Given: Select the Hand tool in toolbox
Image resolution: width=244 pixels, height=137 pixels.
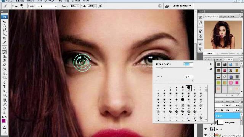Looking at the screenshot, I should pos(4,108).
